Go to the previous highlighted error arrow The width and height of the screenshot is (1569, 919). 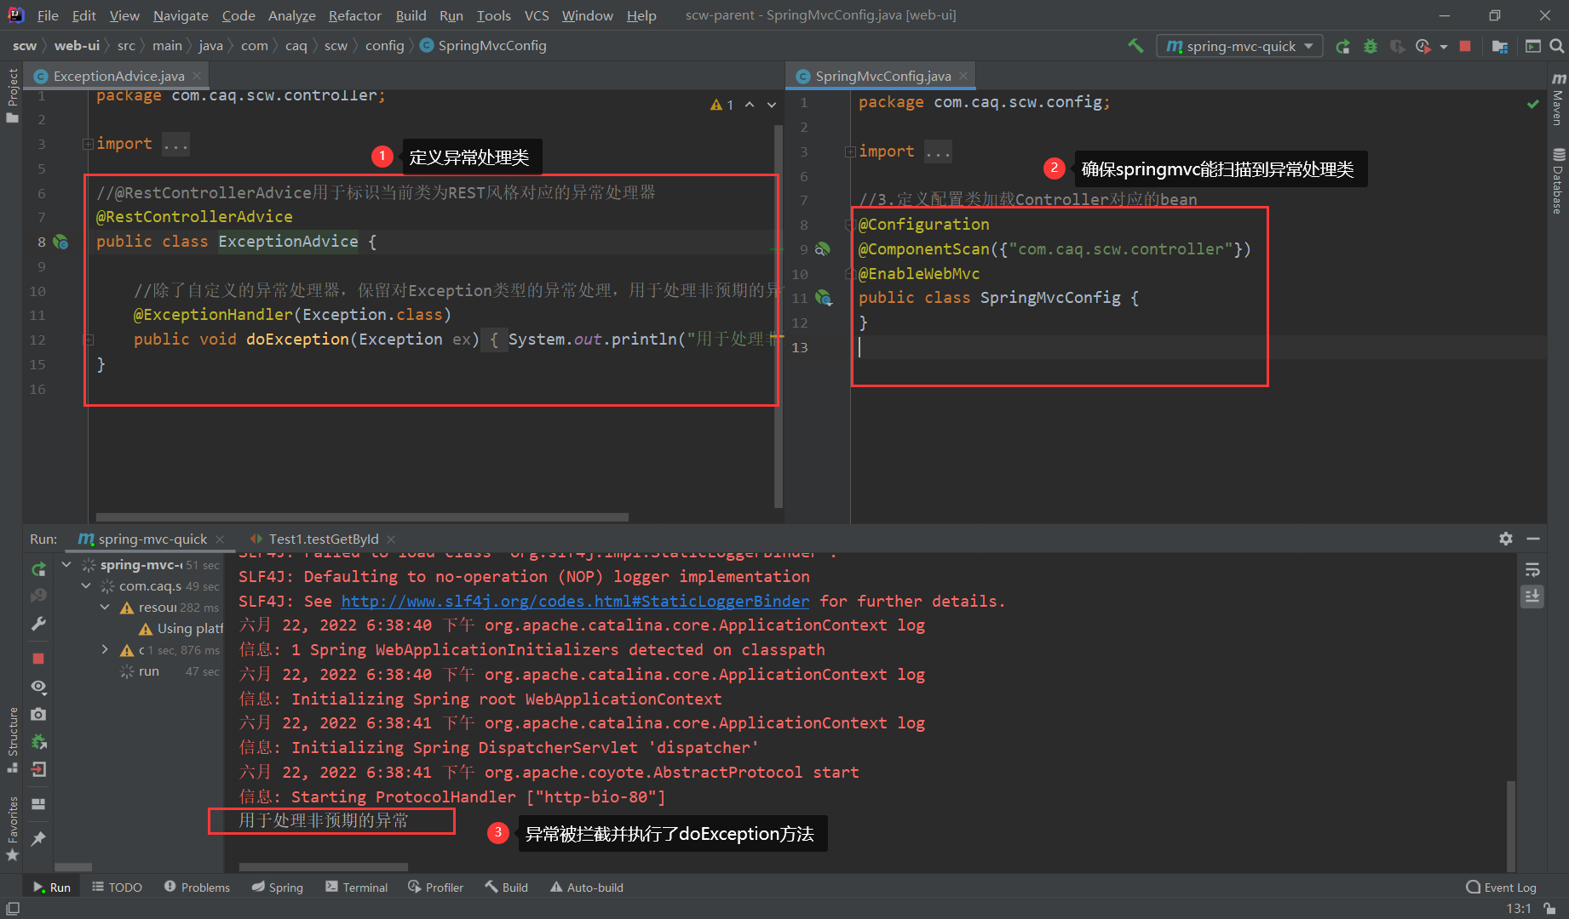[750, 105]
